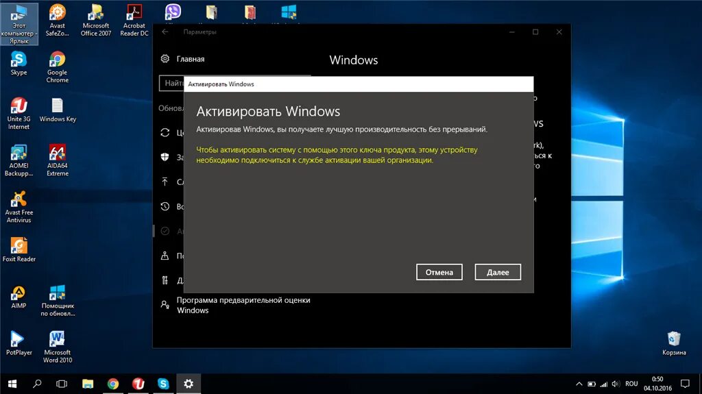The height and width of the screenshot is (394, 702).
Task: Click the ROU language indicator
Action: 631,384
